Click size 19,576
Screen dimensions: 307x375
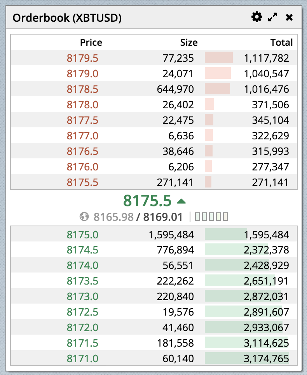(178, 312)
